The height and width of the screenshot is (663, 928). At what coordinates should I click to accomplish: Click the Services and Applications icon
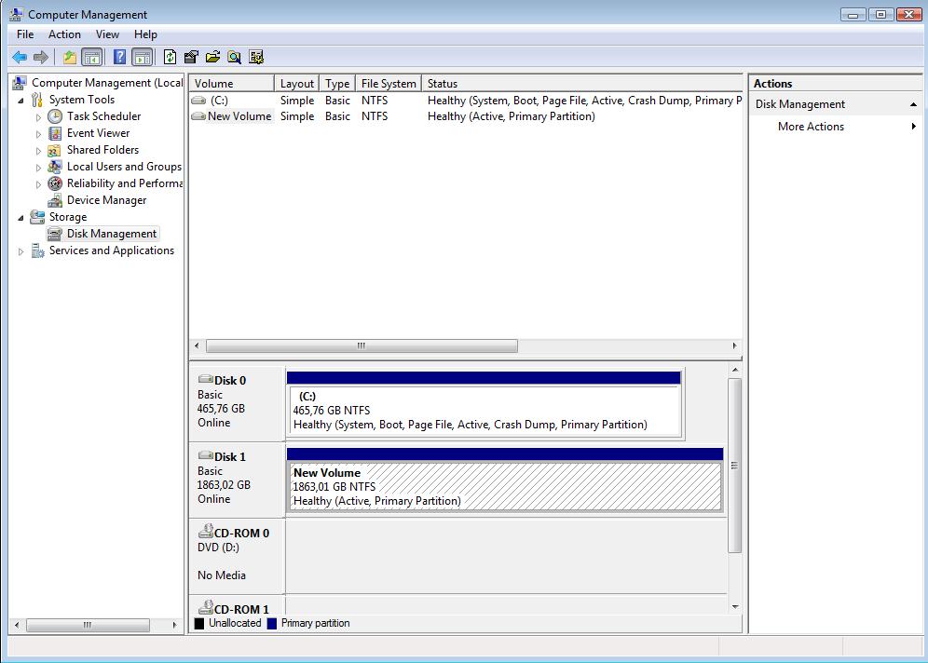click(37, 250)
